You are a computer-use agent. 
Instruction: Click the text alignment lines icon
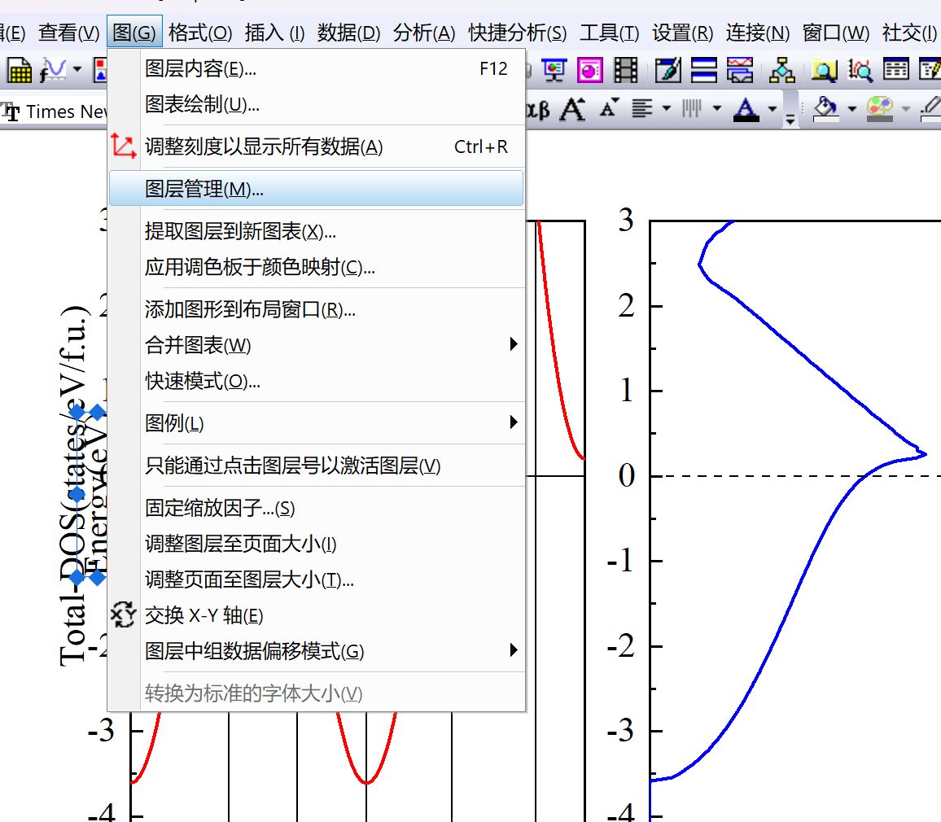pyautogui.click(x=642, y=108)
